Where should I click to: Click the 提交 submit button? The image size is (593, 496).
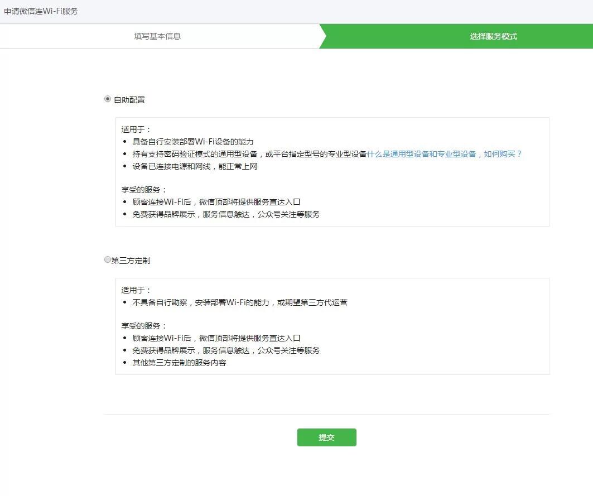tap(326, 437)
